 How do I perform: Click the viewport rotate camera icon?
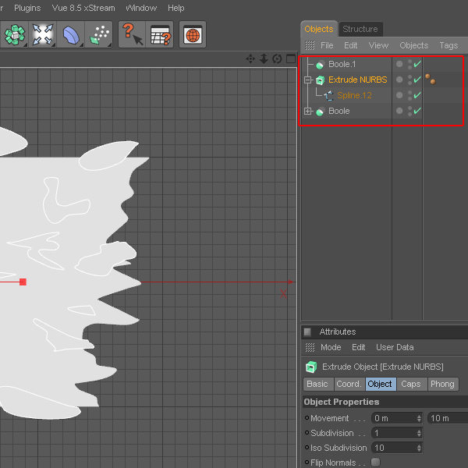pos(277,58)
